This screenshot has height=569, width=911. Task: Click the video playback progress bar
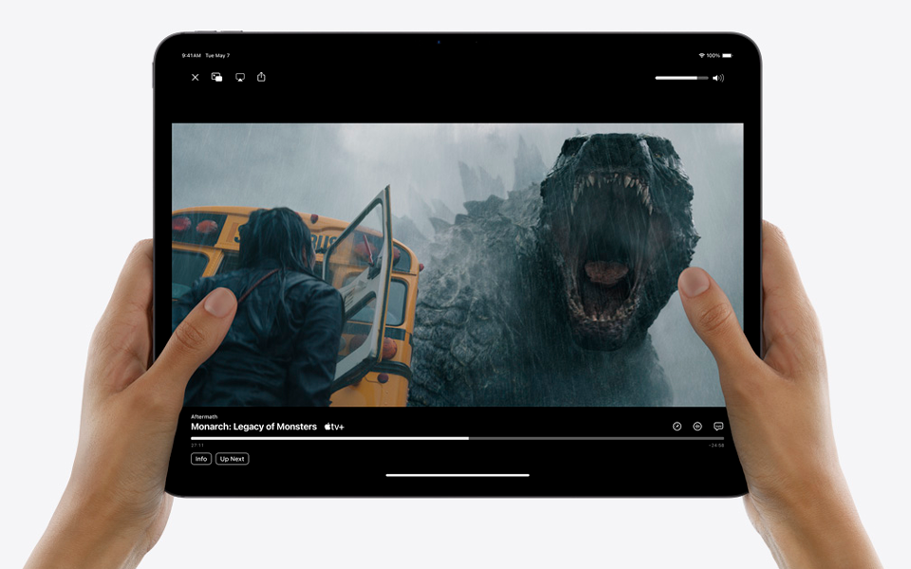coord(456,438)
